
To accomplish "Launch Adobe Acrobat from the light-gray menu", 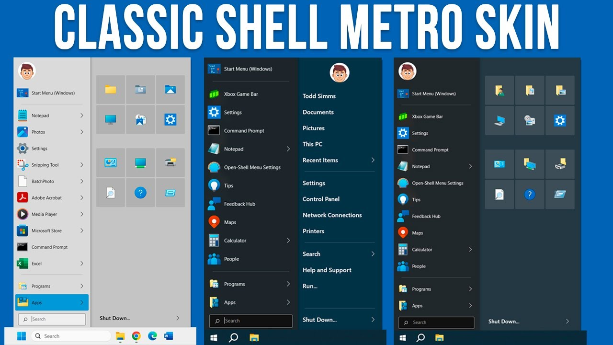I will pos(51,197).
